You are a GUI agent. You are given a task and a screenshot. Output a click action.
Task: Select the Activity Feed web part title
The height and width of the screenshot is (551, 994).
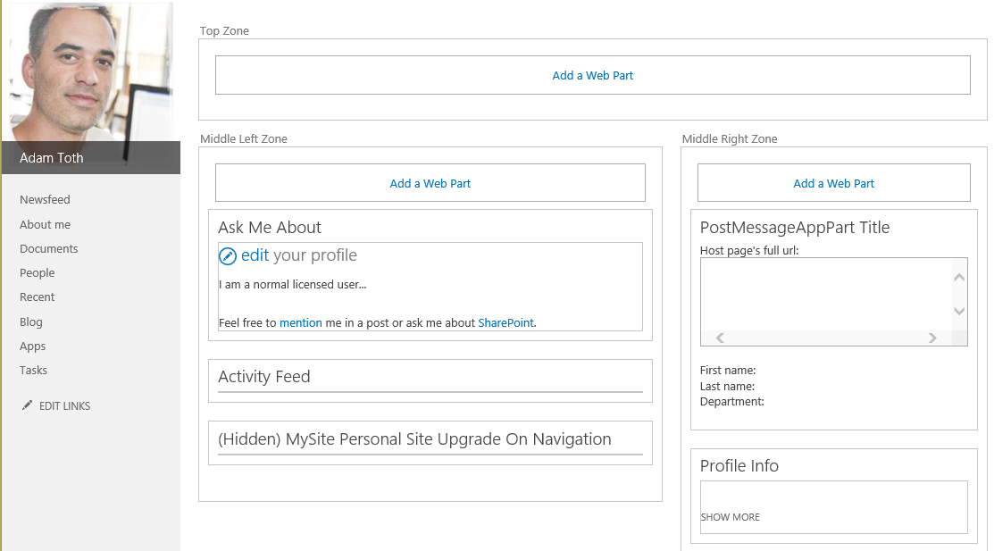[263, 377]
